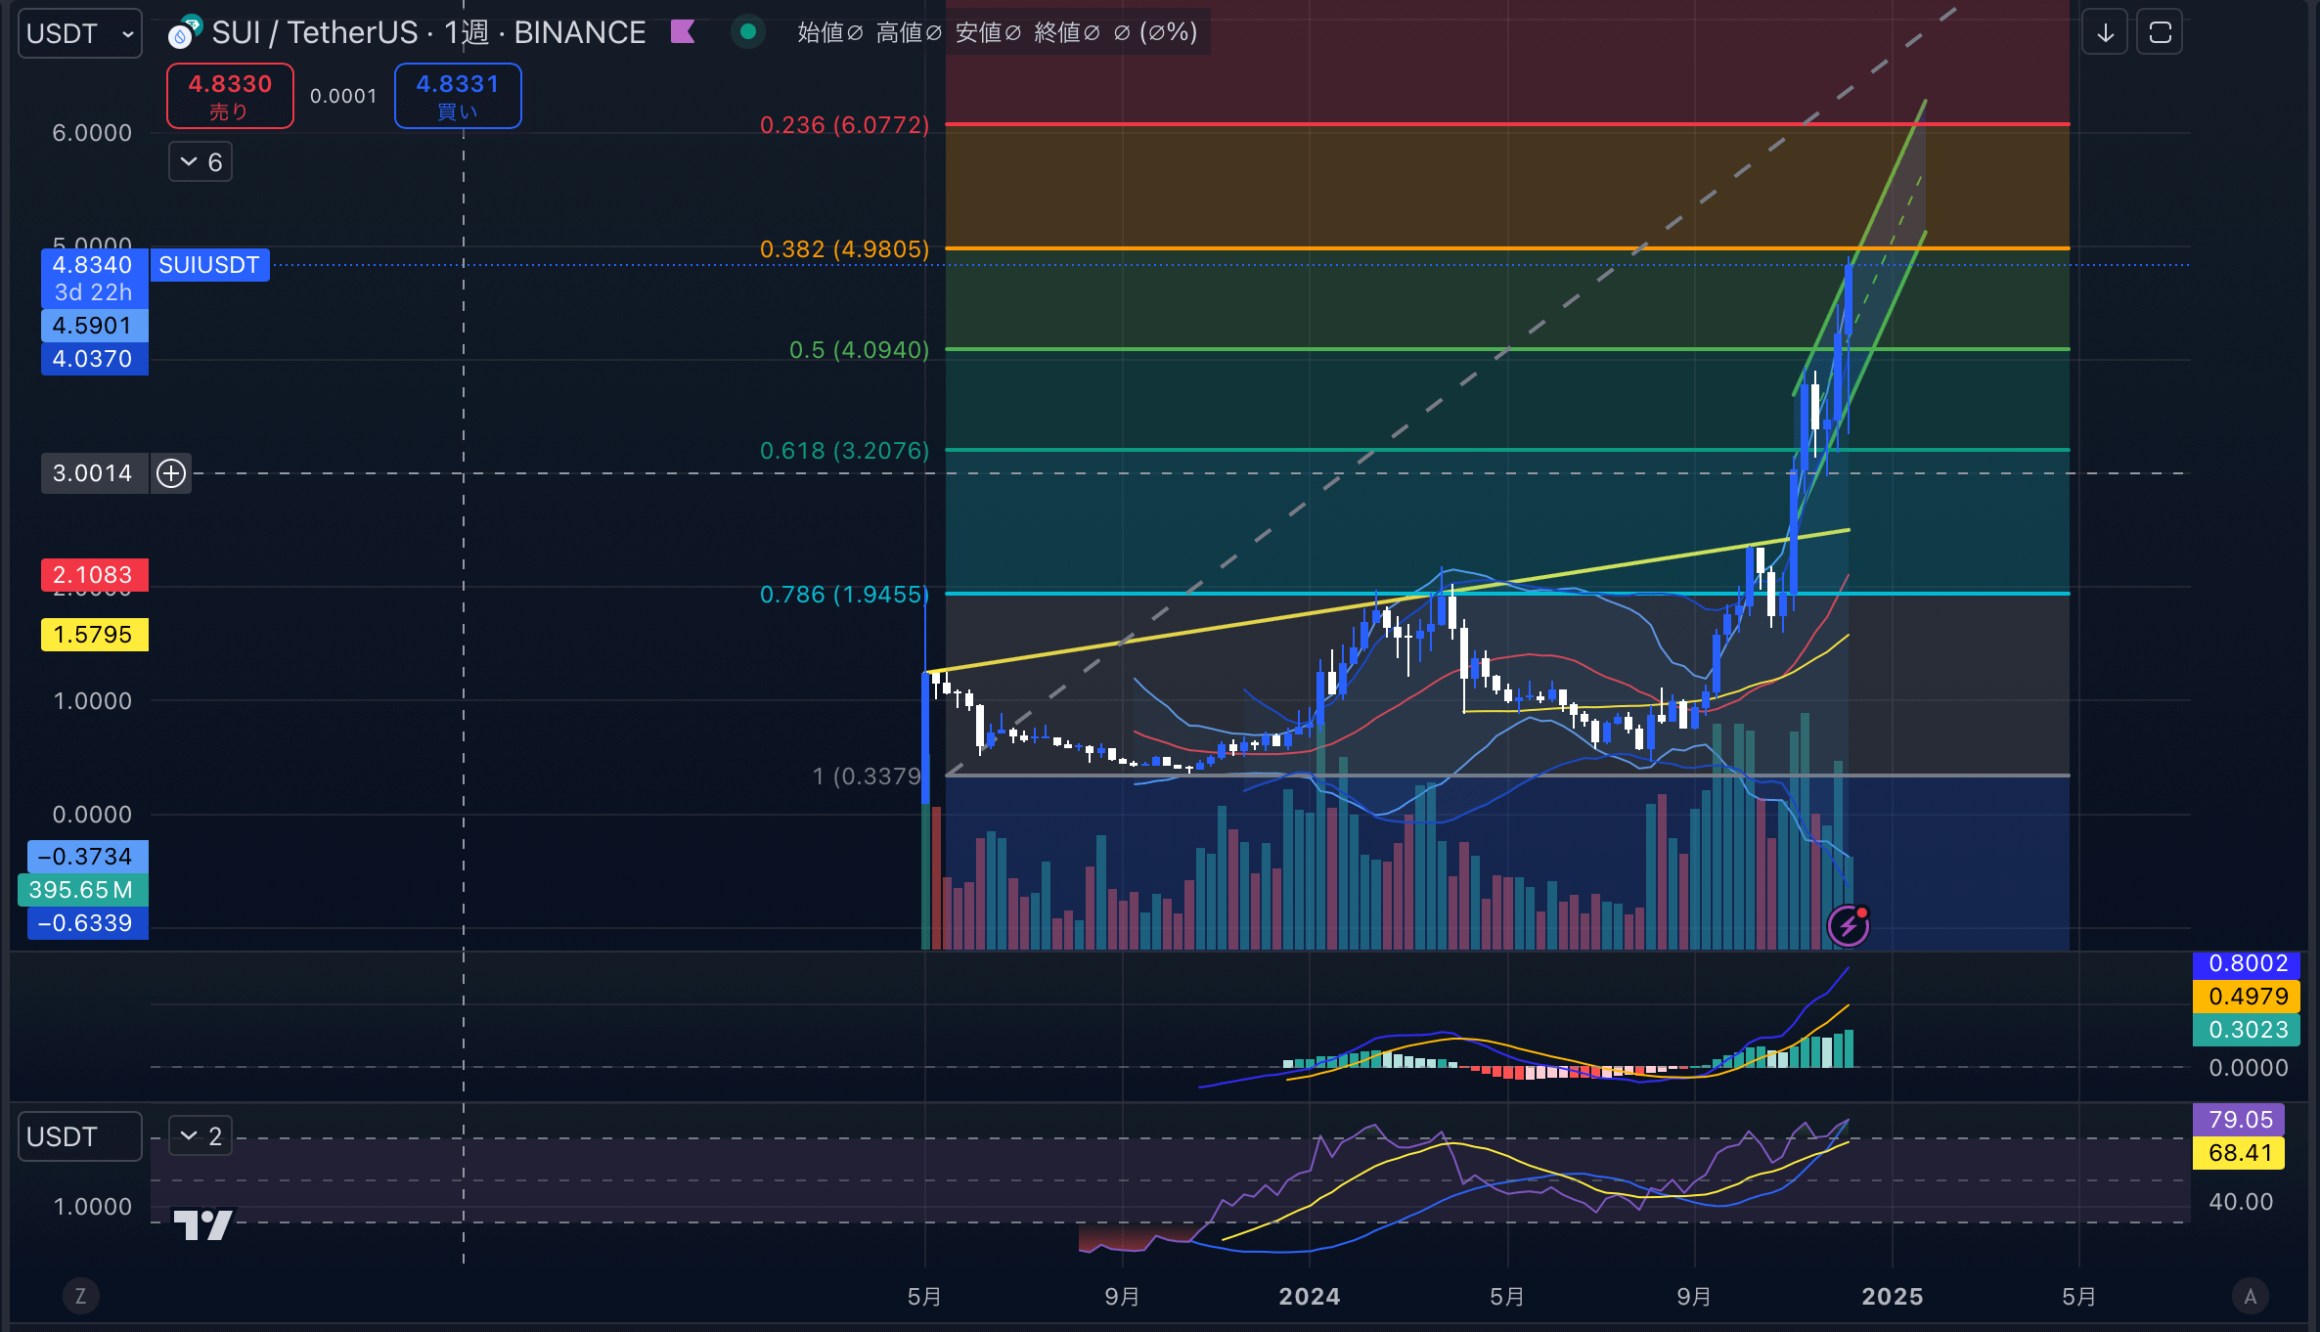
Task: Open the lower pane USDT currency dropdown
Action: [80, 1136]
